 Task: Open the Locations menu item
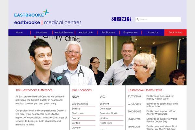[41, 32]
